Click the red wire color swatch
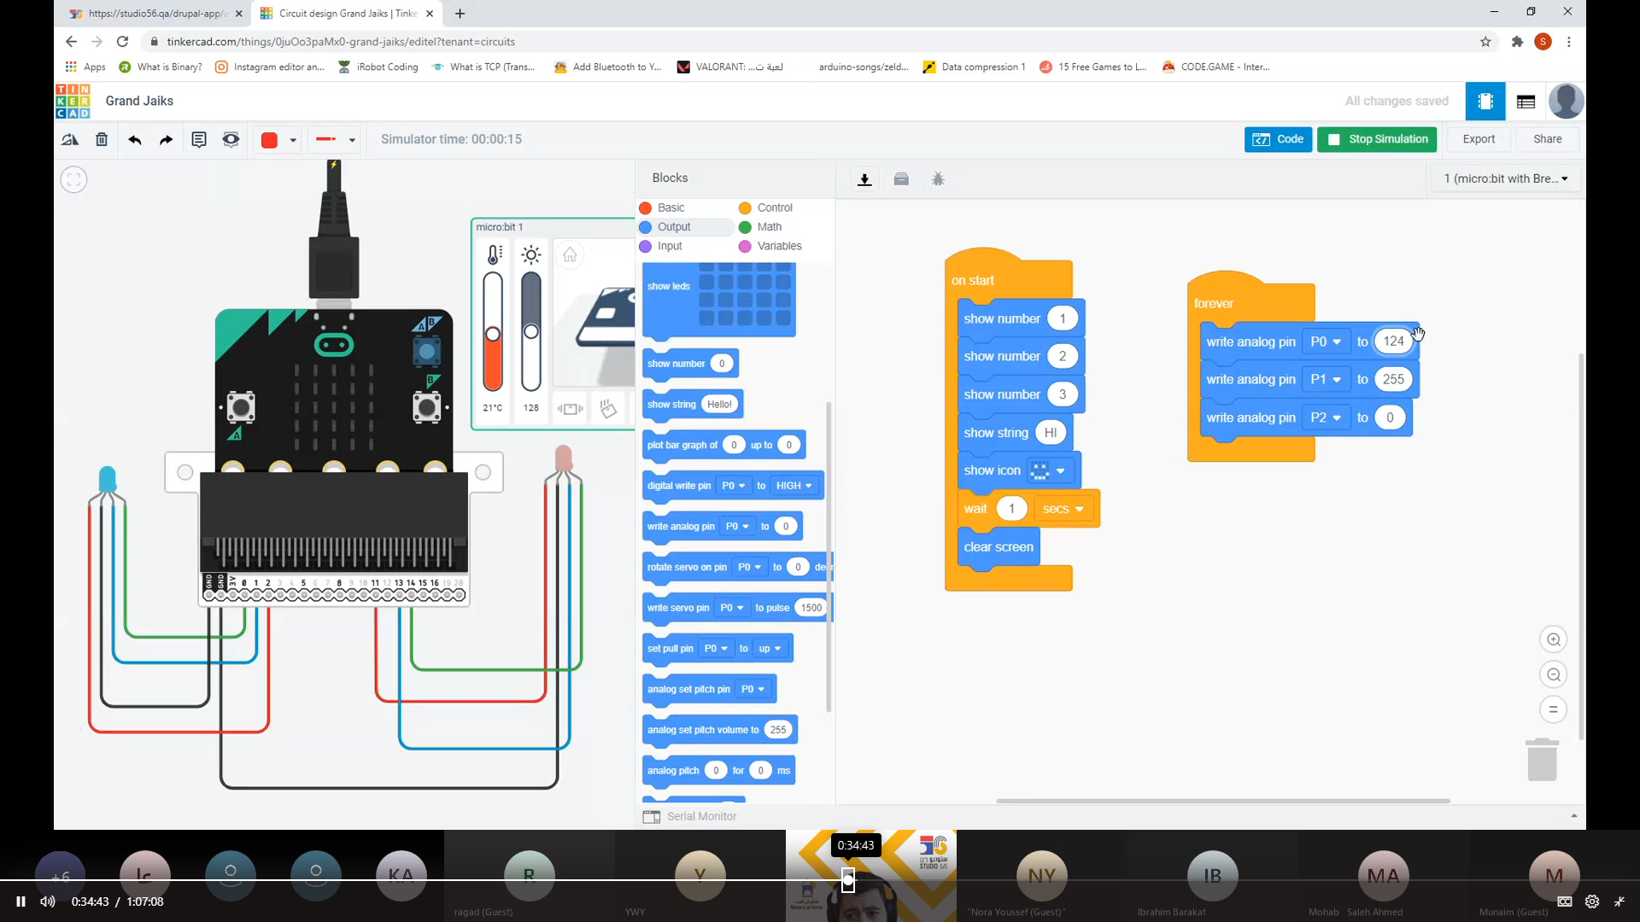This screenshot has width=1640, height=922. tap(269, 140)
